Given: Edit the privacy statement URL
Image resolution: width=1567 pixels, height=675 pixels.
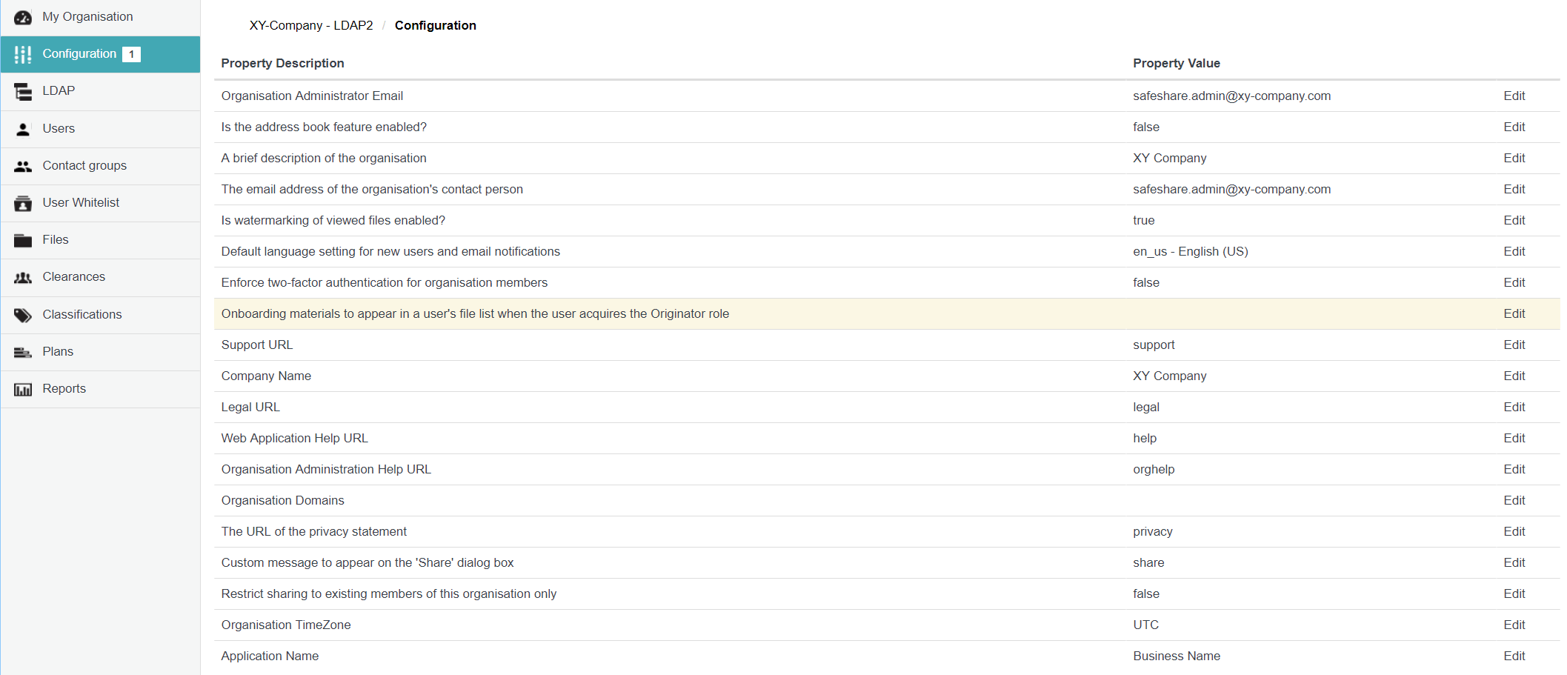Looking at the screenshot, I should coord(1514,531).
